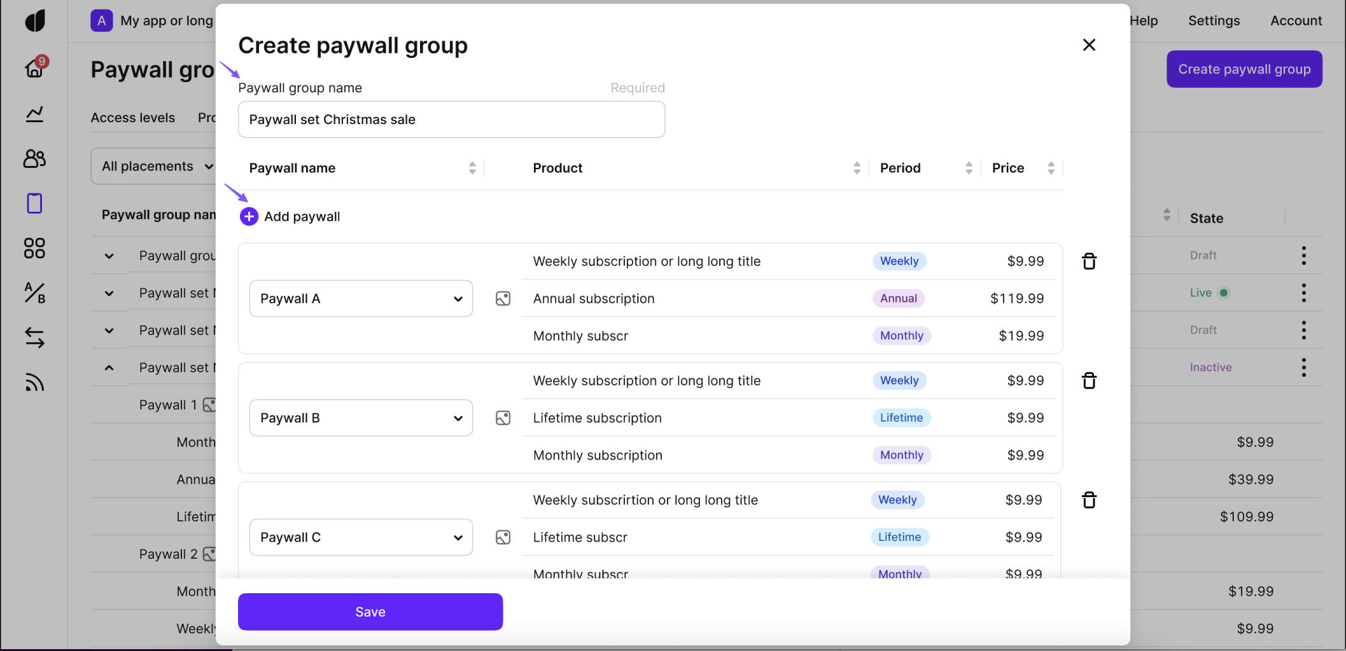Open the Paywall B dropdown
The image size is (1346, 651).
click(361, 418)
